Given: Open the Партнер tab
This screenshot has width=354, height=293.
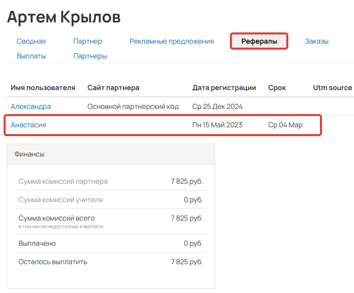Looking at the screenshot, I should (x=87, y=41).
